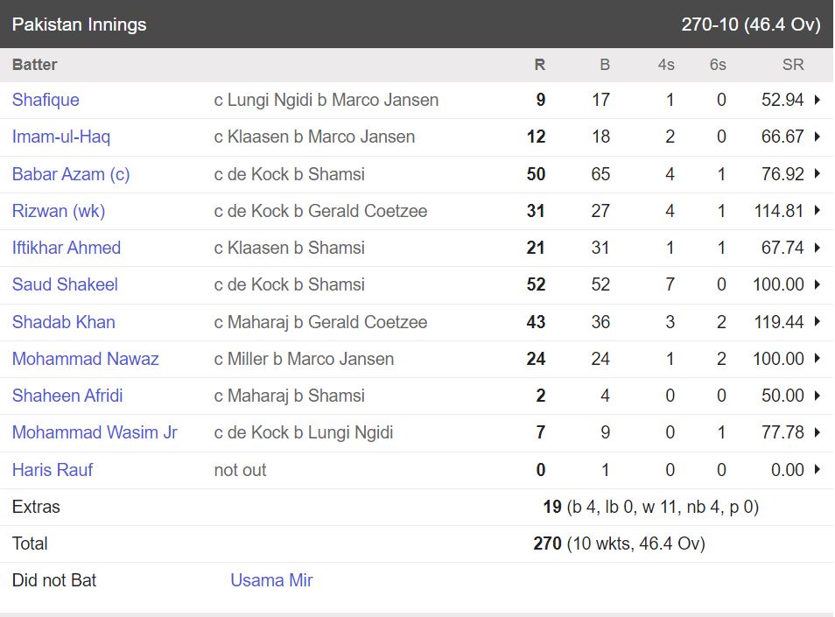Open Usama Mir's profile under Did not Bat

pos(271,580)
